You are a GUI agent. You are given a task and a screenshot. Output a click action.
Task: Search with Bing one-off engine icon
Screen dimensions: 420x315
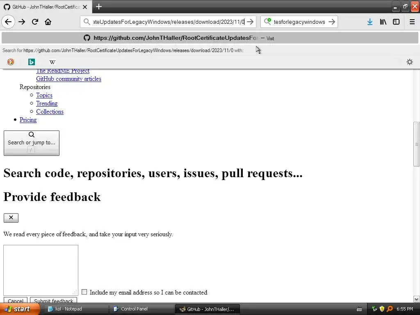(x=31, y=62)
